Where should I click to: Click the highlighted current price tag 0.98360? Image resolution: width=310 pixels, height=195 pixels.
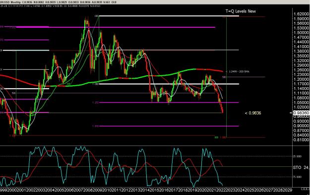301,113
